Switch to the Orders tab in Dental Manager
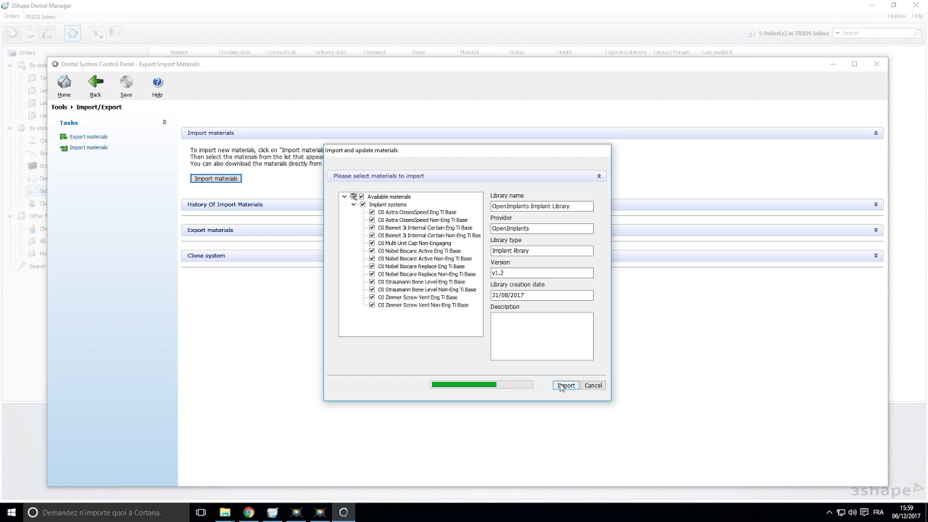The height and width of the screenshot is (522, 928). [x=11, y=16]
